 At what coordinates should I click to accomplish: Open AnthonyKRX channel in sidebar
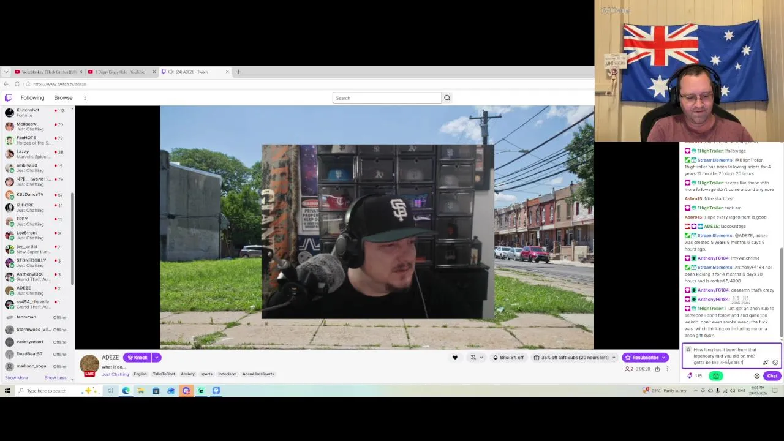point(36,277)
